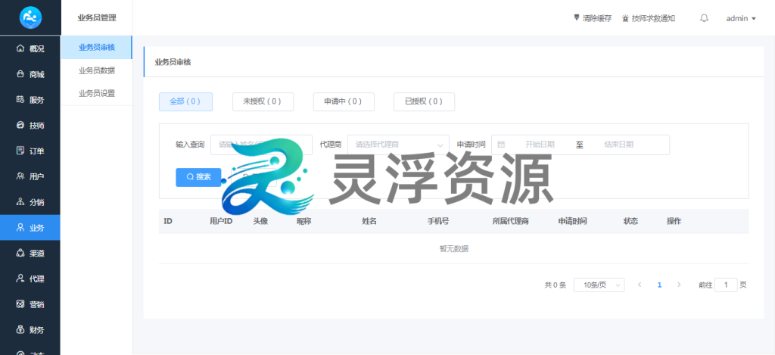Click the calendar icon in 申请时间
The image size is (775, 355).
click(501, 145)
